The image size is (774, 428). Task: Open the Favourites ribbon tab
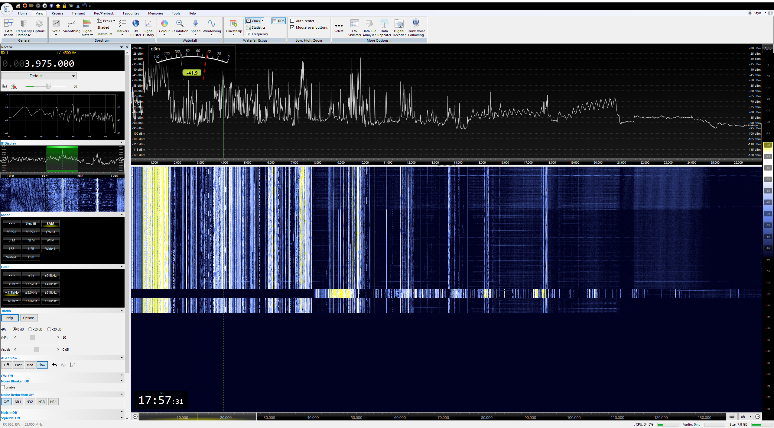(x=131, y=13)
